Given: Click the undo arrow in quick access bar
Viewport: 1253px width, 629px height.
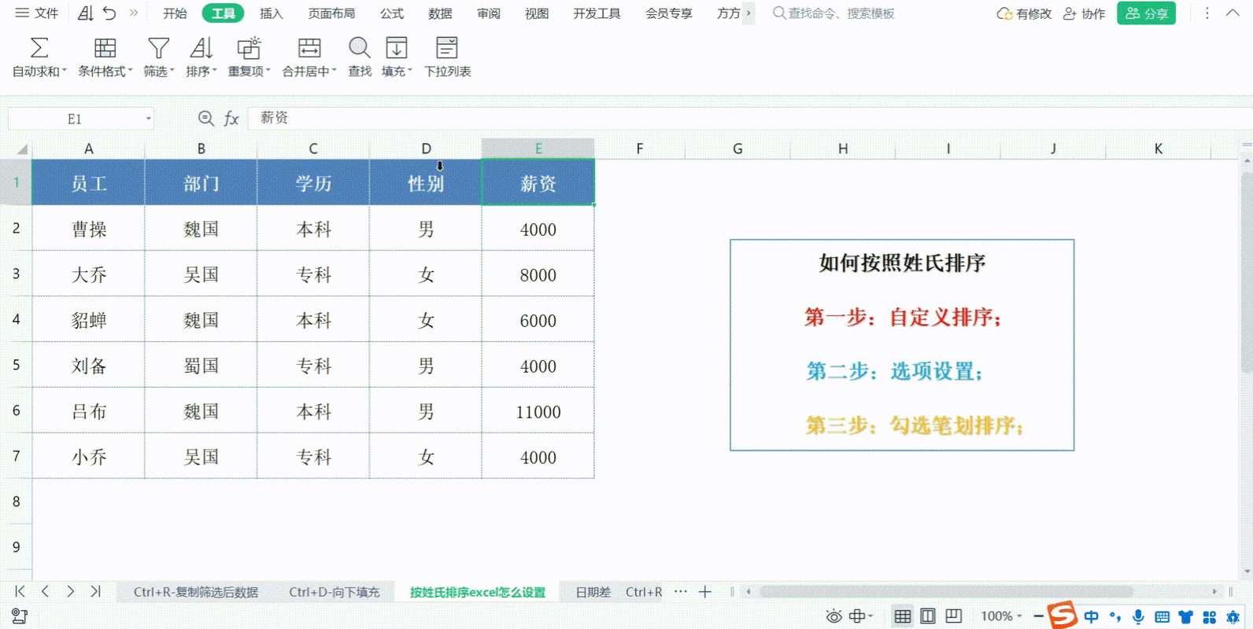Looking at the screenshot, I should click(x=109, y=13).
